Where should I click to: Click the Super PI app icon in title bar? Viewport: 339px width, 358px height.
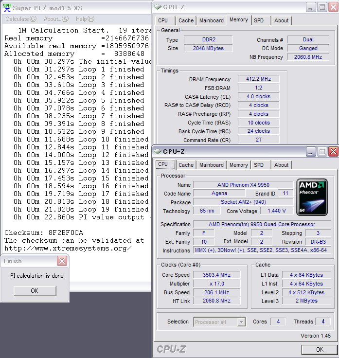[7, 8]
